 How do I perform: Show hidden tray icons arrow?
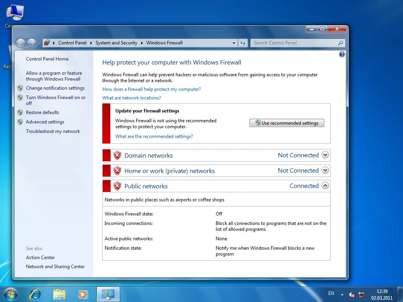[x=342, y=295]
